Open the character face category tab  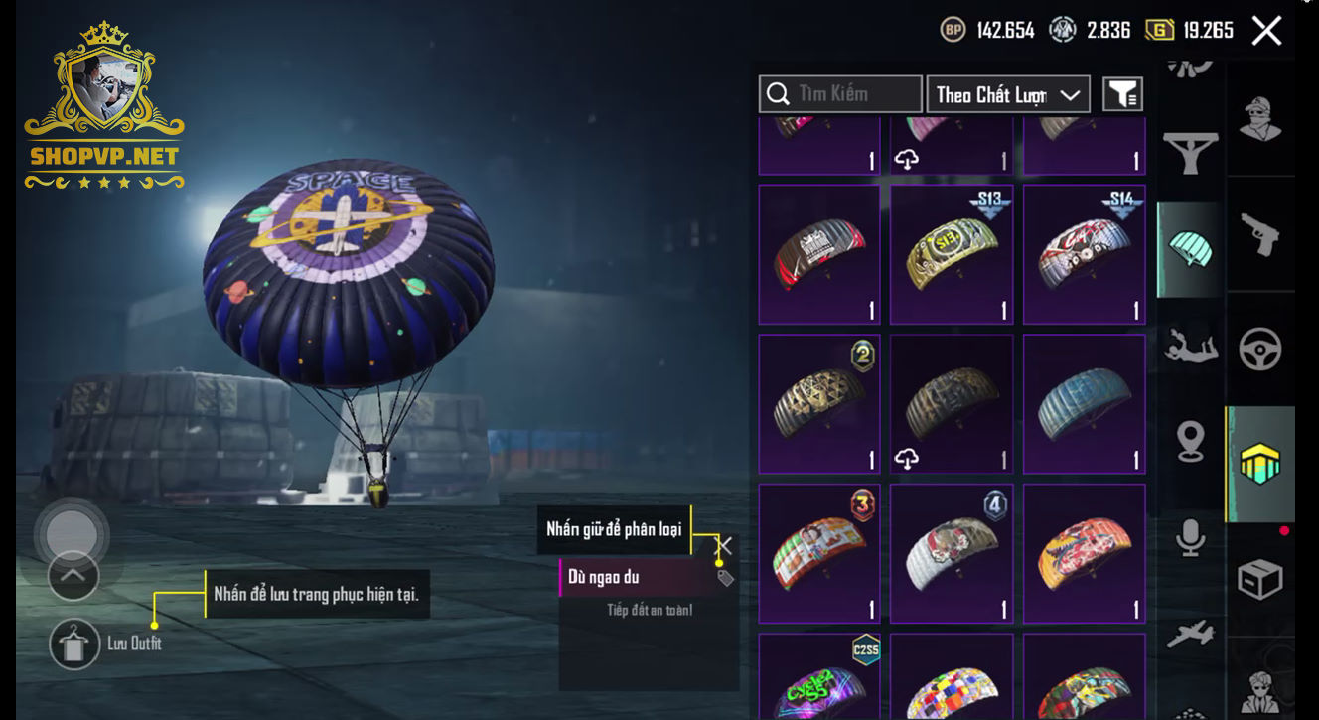pos(1260,119)
